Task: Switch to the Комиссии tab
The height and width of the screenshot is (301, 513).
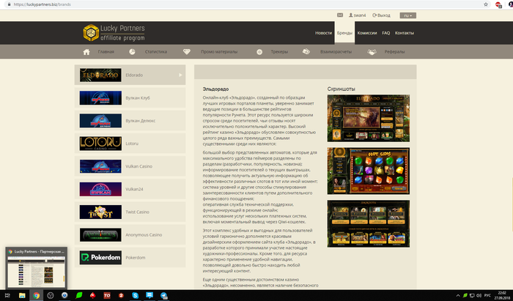Action: [x=367, y=33]
